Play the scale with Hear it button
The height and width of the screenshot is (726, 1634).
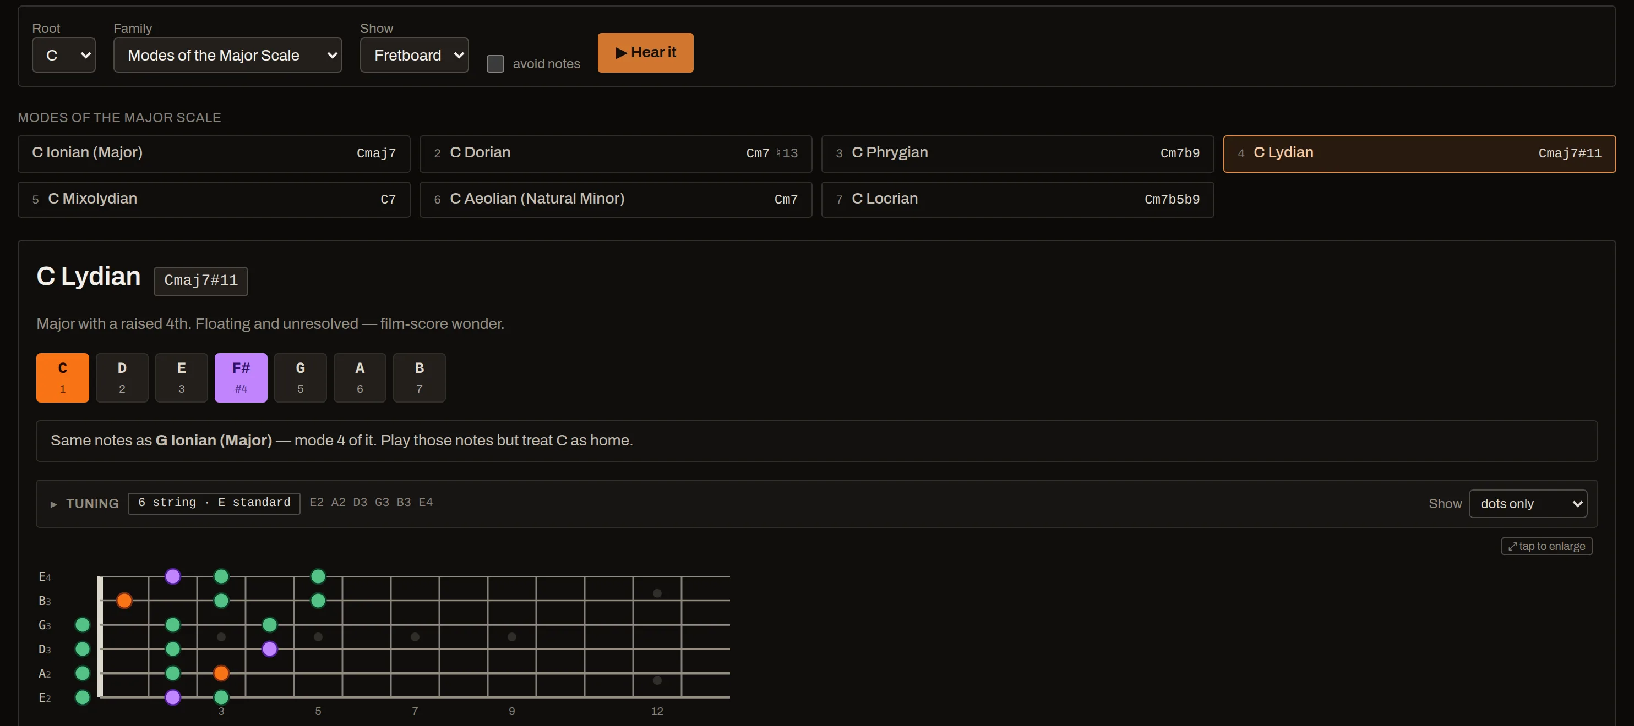tap(645, 53)
